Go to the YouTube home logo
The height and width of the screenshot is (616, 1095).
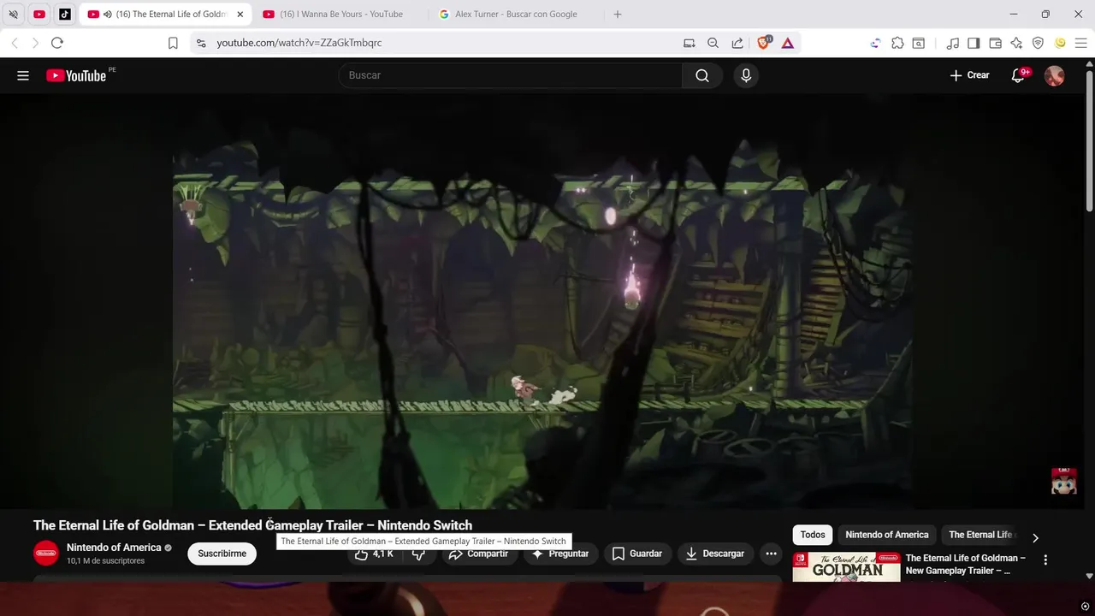point(76,75)
